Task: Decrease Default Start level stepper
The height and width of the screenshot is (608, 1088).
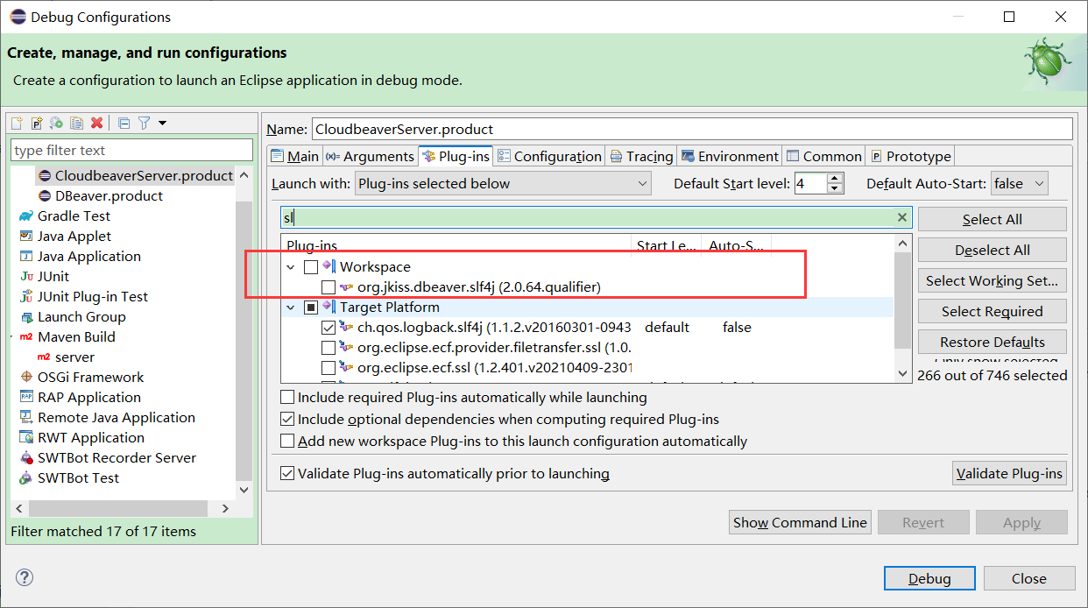Action: [835, 188]
